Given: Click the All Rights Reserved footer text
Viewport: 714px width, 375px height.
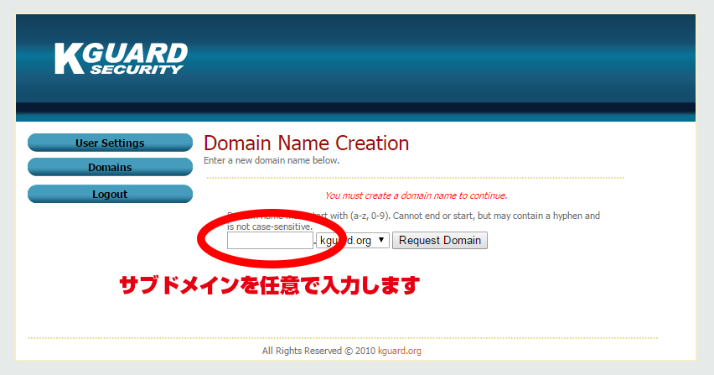Looking at the screenshot, I should point(318,351).
